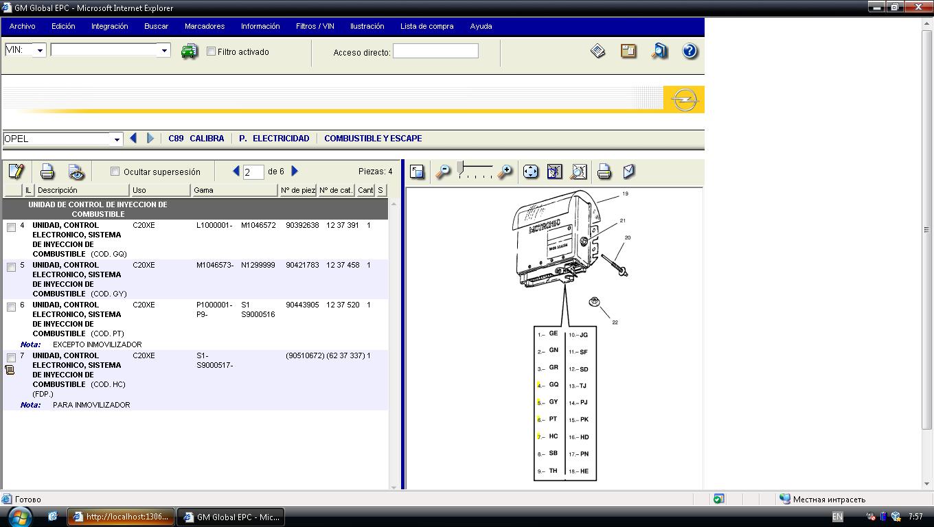
Task: Fit illustration to window
Action: tap(531, 172)
